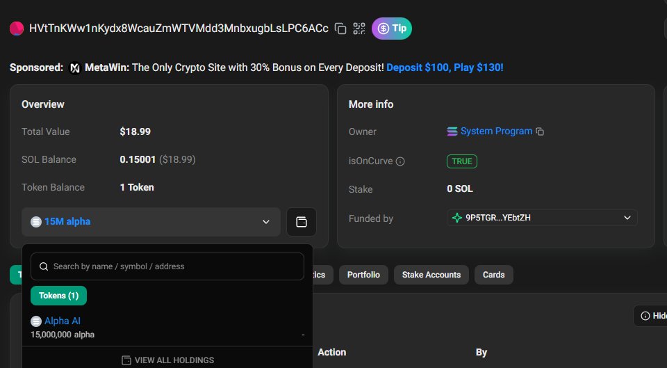Screen dimensions: 667x368
Task: Click the address text HVtTnKWw1nKydx8W...
Action: pyautogui.click(x=179, y=29)
